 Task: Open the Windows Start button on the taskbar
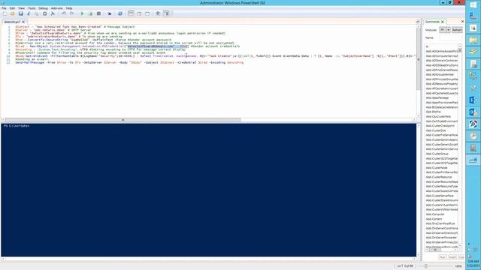tap(473, 5)
